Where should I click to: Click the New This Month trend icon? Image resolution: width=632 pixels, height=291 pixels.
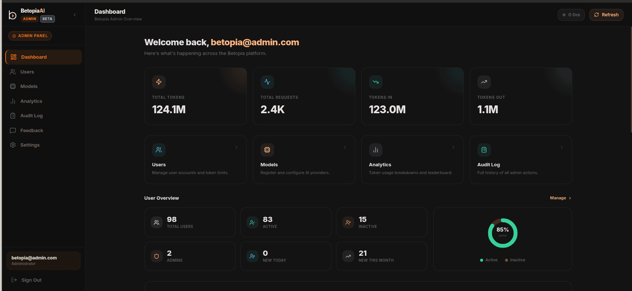[x=348, y=256]
